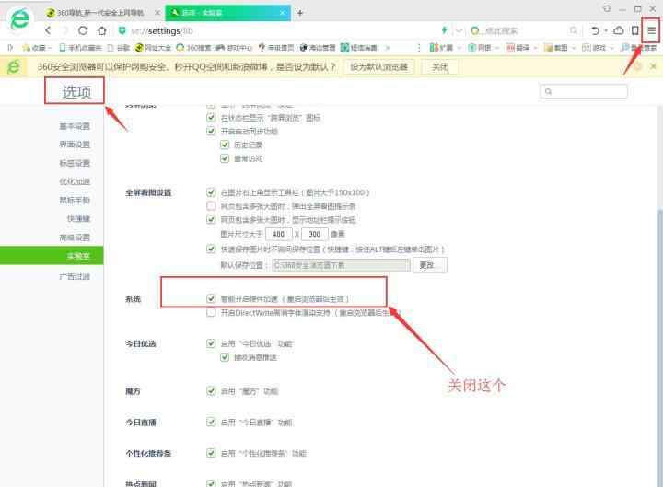Open the 谷歌 bookmark
663x487 pixels.
[x=119, y=48]
